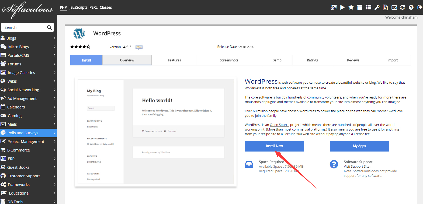This screenshot has width=423, height=204.
Task: Open the control panel icon in top bar
Action: click(334, 8)
